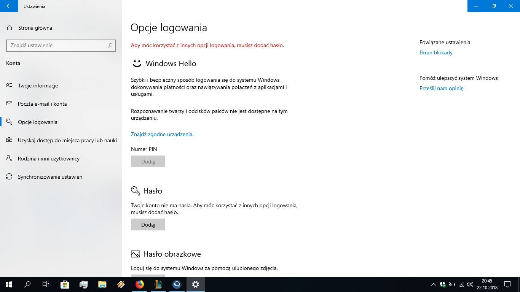Open the orange striped app on taskbar
The height and width of the screenshot is (292, 520).
[x=121, y=284]
